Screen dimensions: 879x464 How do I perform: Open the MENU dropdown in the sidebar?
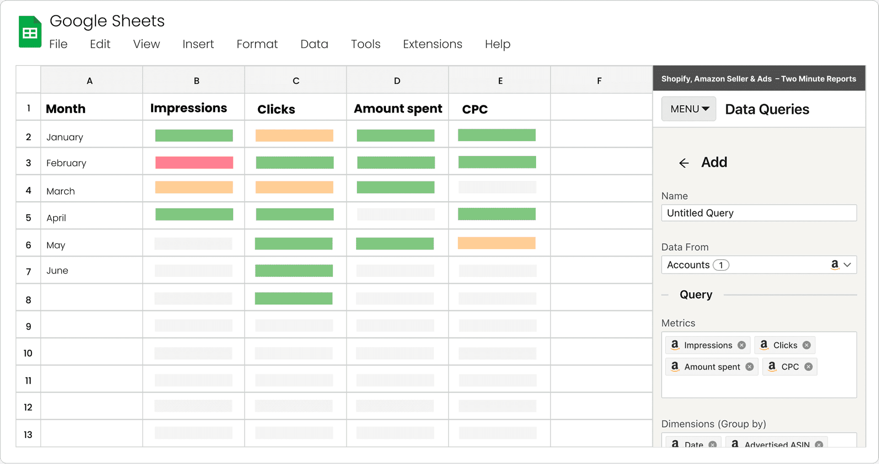click(688, 109)
